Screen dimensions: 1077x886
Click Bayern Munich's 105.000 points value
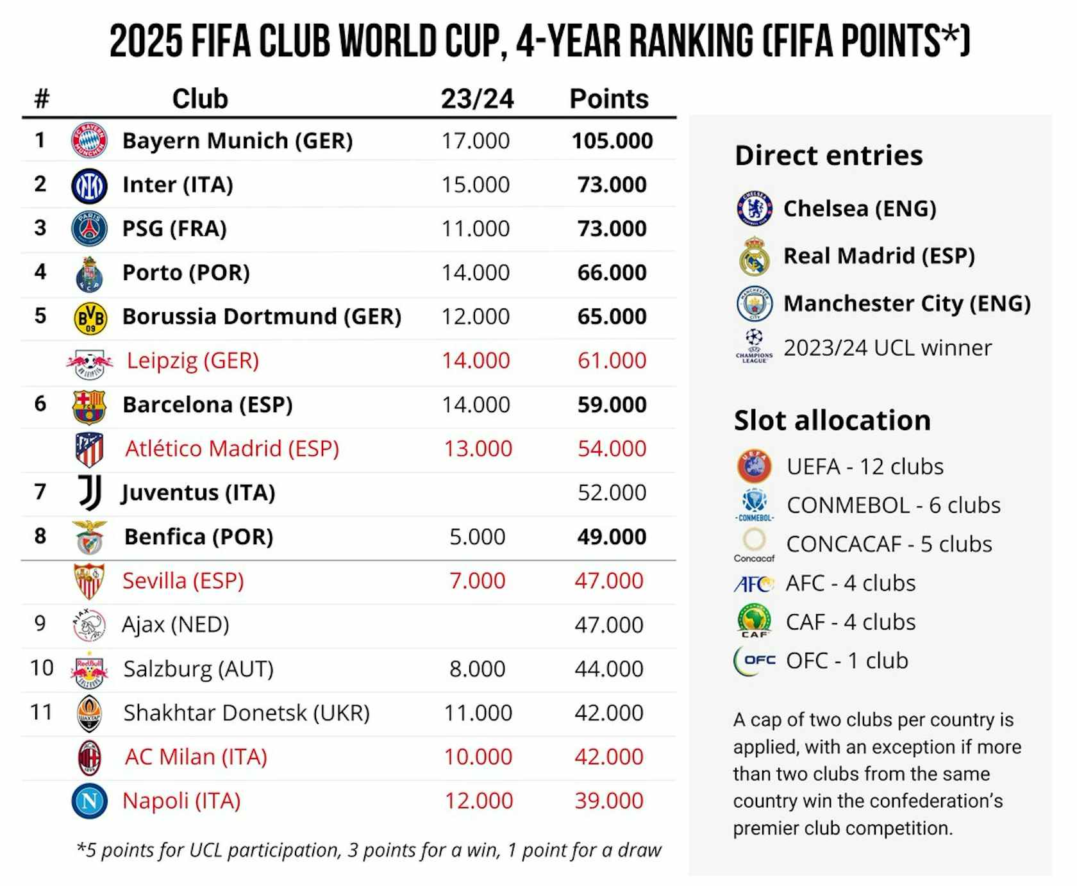[x=612, y=141]
